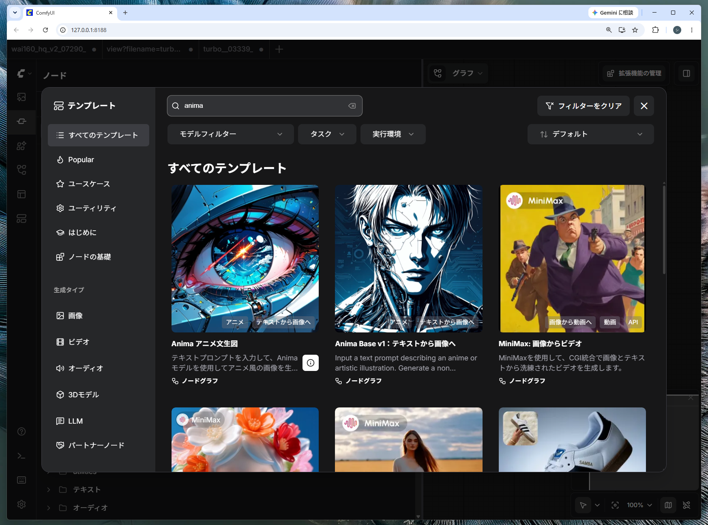Select the Popular category
708x525 pixels.
pos(99,160)
